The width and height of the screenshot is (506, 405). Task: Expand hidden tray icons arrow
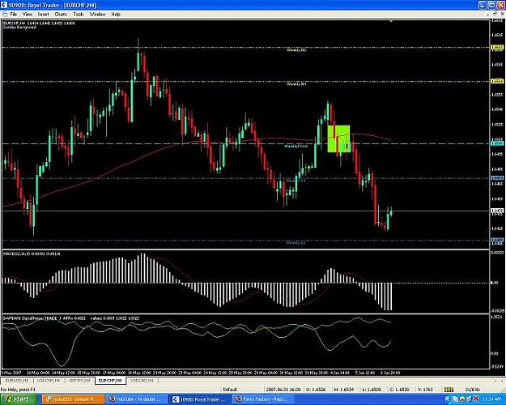click(x=448, y=399)
